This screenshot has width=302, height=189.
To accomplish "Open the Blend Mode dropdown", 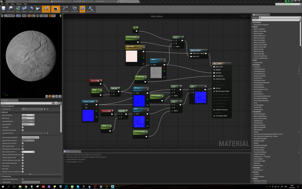I will tap(28, 118).
